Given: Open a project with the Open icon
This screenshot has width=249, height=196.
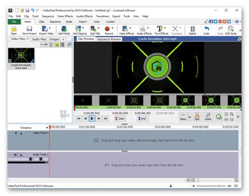Looking at the screenshot, I should tap(14, 30).
